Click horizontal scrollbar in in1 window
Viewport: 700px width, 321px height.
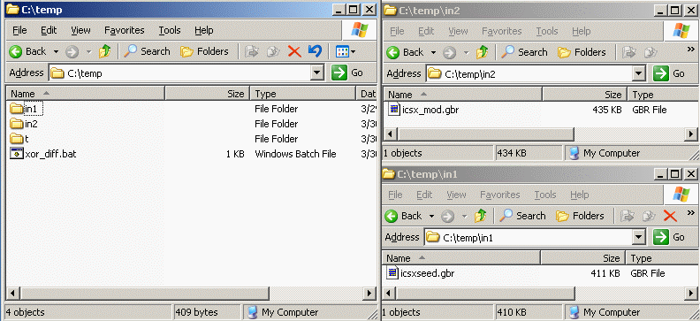(485, 294)
